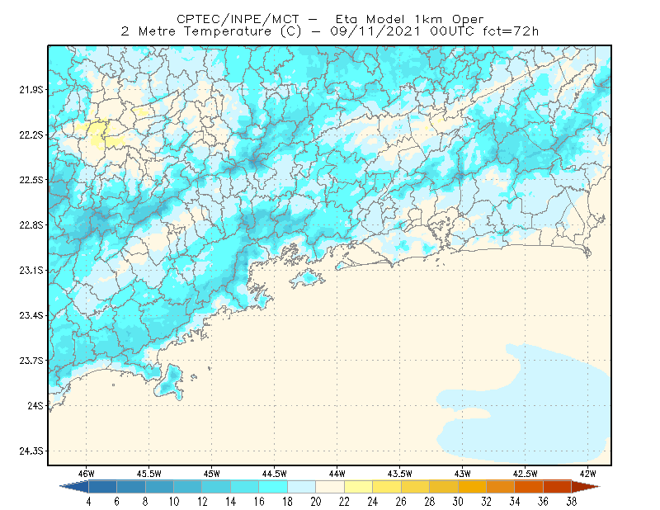The image size is (660, 510).
Task: Click the 44W longitude axis label
Action: (337, 474)
